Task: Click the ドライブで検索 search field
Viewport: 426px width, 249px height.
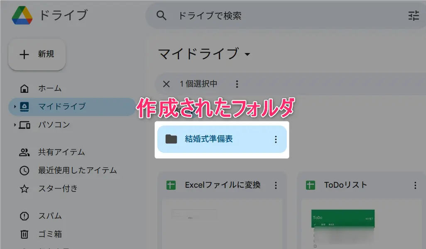Action: pos(282,16)
